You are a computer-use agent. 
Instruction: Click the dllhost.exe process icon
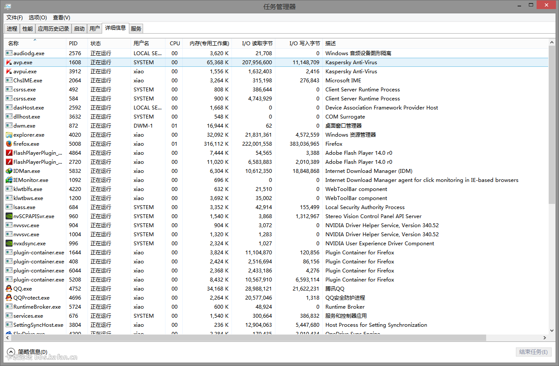pyautogui.click(x=9, y=116)
